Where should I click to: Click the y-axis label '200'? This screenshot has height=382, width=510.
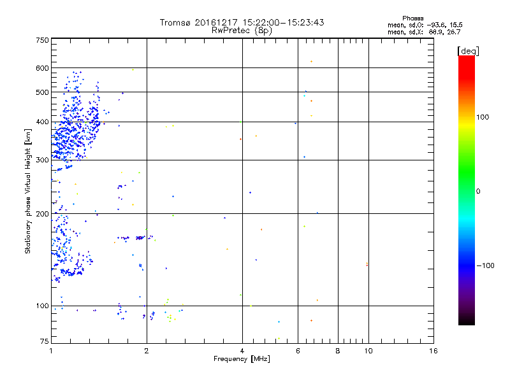(x=42, y=214)
